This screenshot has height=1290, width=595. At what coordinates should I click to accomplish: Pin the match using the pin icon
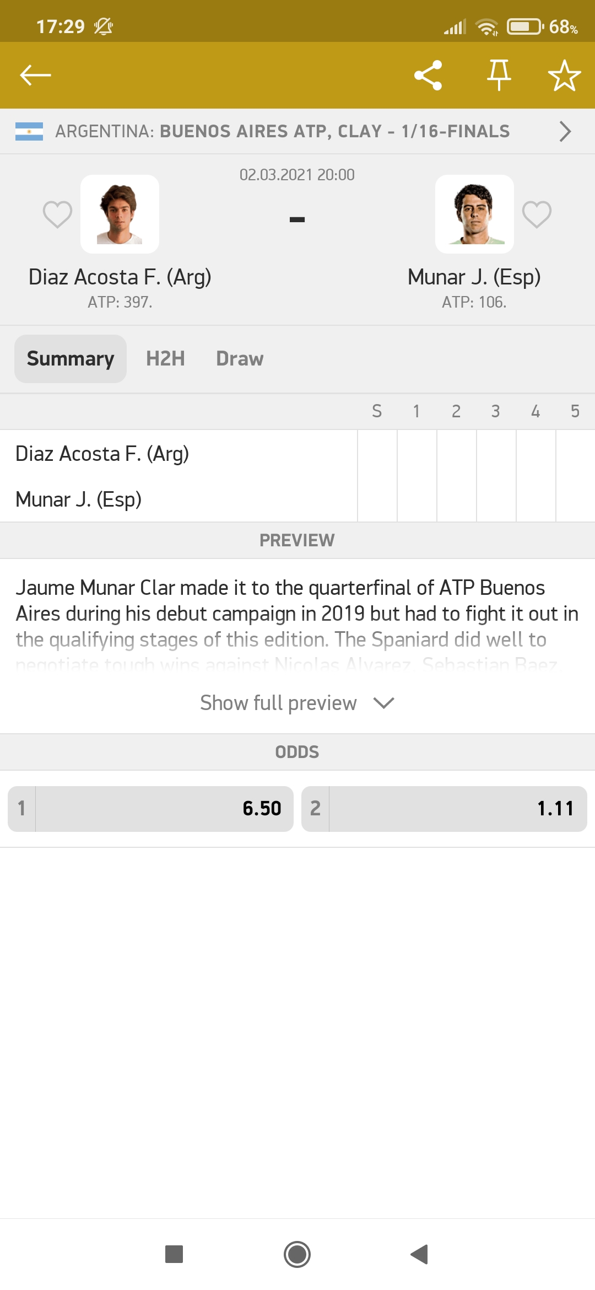pyautogui.click(x=499, y=76)
